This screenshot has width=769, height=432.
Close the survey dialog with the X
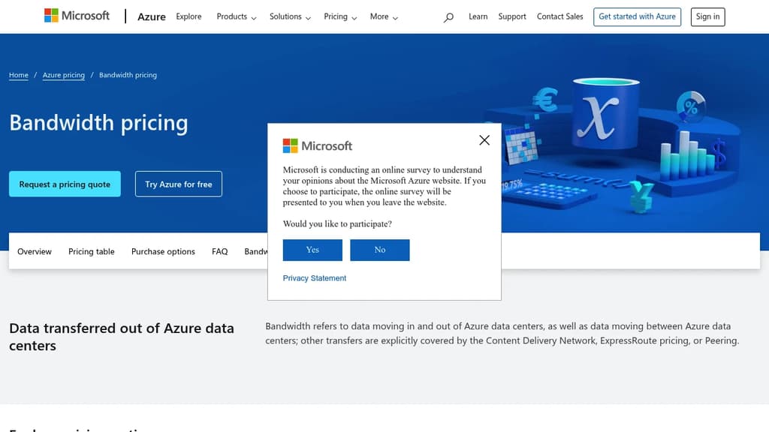pos(484,140)
